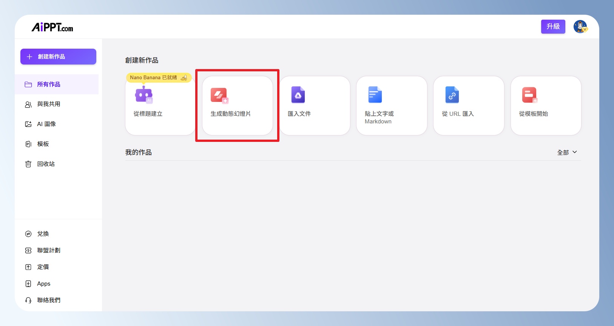Click the 創建新作品 button

(x=58, y=57)
